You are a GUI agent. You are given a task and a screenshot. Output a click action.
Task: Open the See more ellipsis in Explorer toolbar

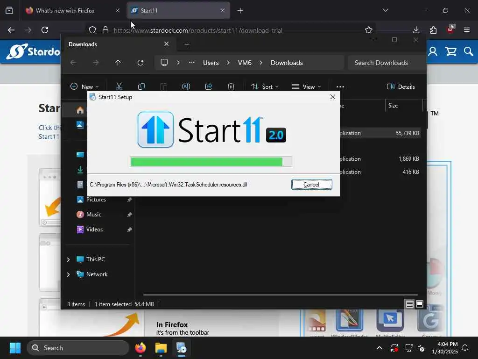[x=340, y=86]
